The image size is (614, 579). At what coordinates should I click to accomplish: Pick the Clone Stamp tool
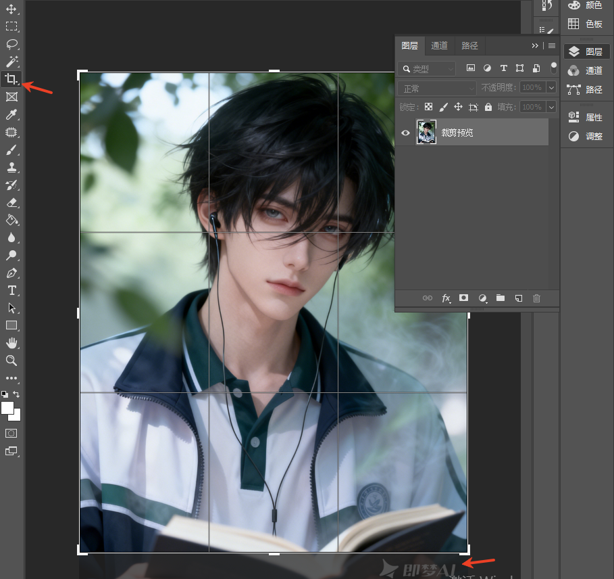click(x=11, y=167)
